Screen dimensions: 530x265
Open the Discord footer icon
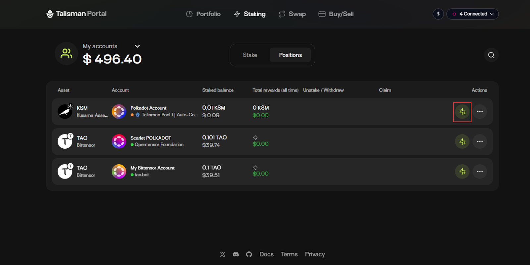point(236,254)
